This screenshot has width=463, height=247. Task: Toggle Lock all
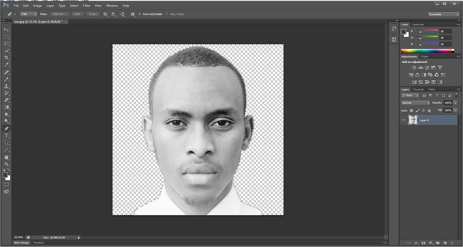coord(429,111)
